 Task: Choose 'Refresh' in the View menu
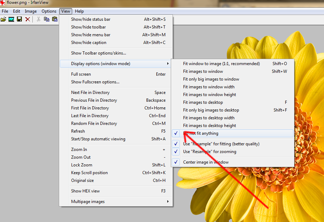[x=116, y=131]
